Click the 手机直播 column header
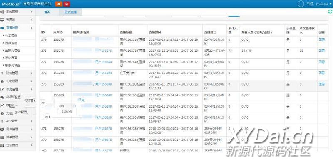 pos(291,30)
